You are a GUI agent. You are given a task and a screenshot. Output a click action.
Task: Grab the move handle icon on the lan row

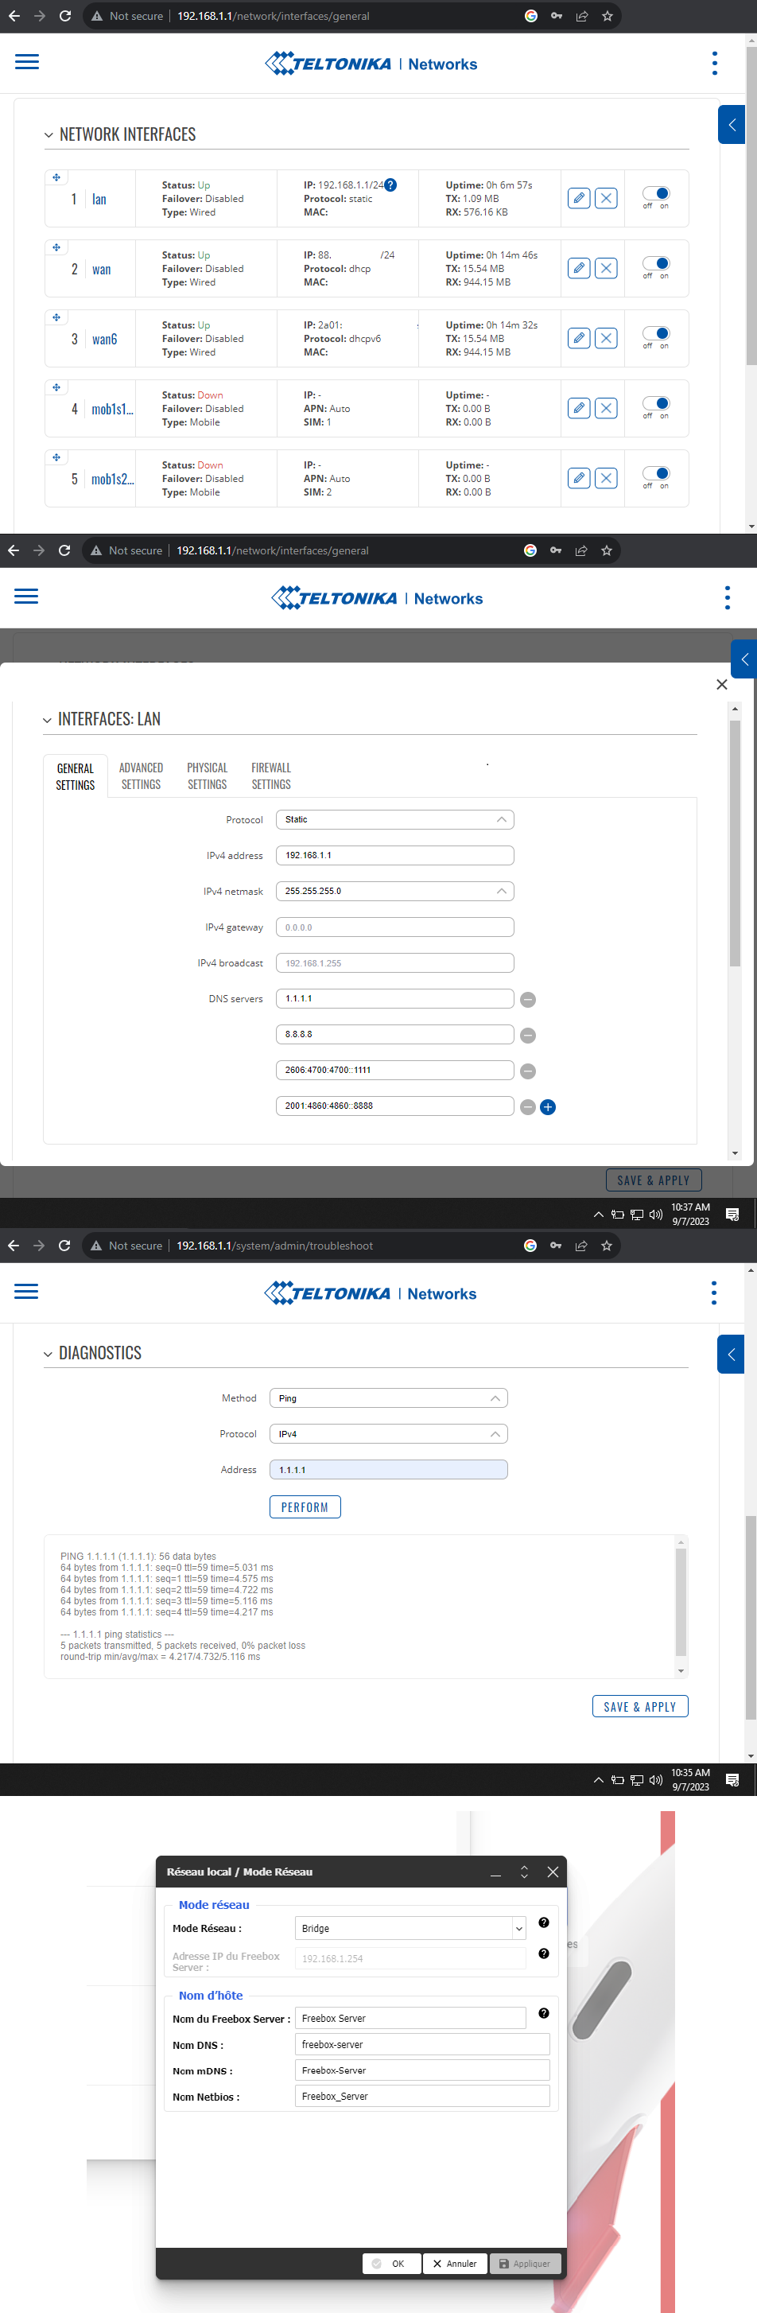click(x=56, y=178)
